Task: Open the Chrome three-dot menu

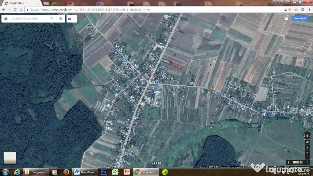Action: pyautogui.click(x=309, y=9)
